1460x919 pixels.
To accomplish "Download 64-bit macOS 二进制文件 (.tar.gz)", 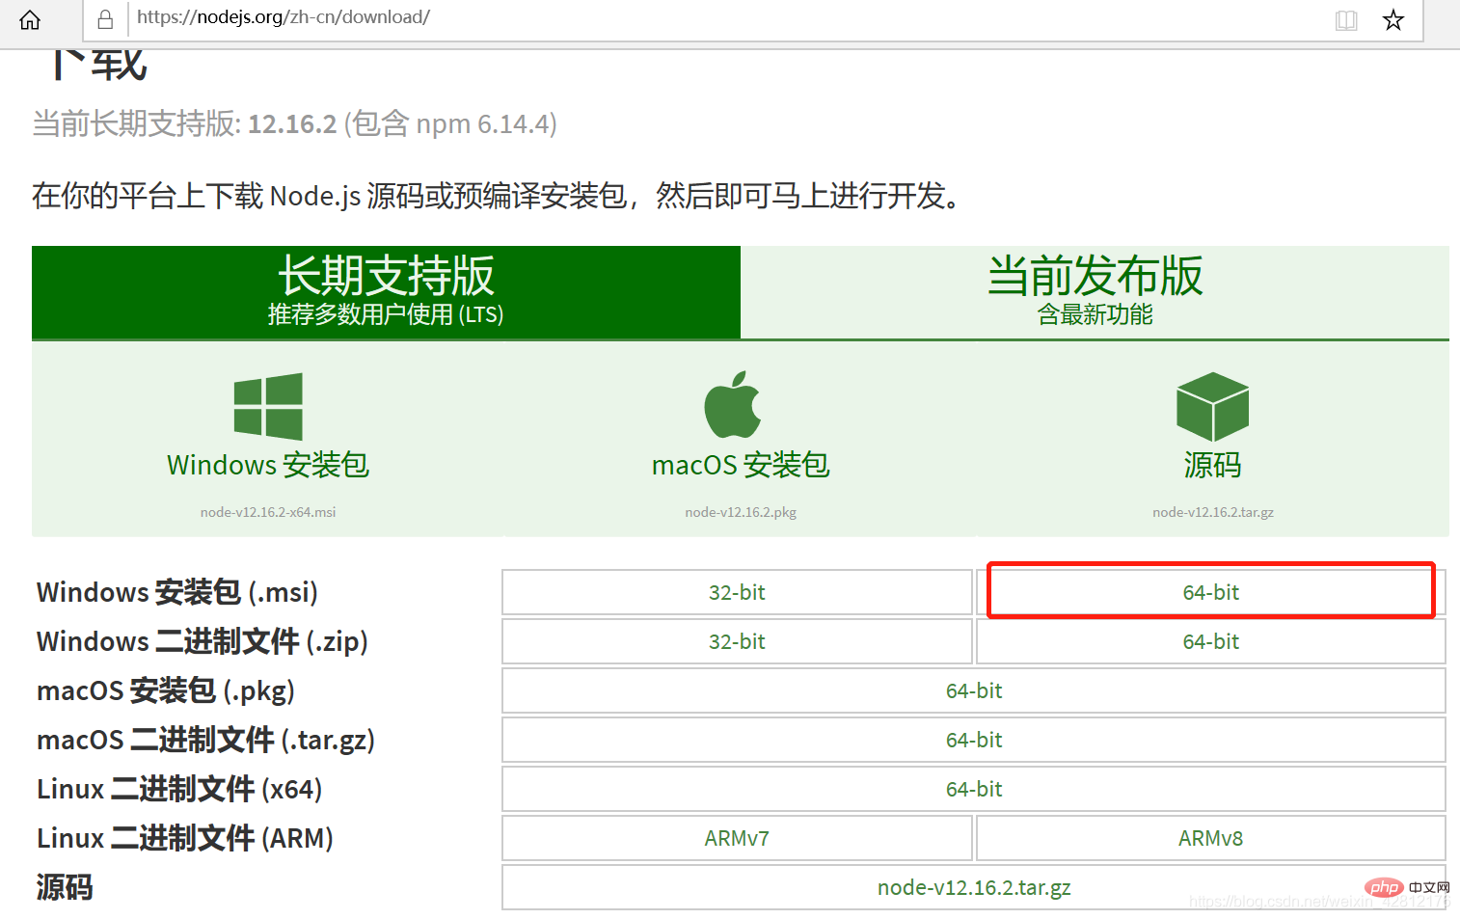I will (x=974, y=740).
